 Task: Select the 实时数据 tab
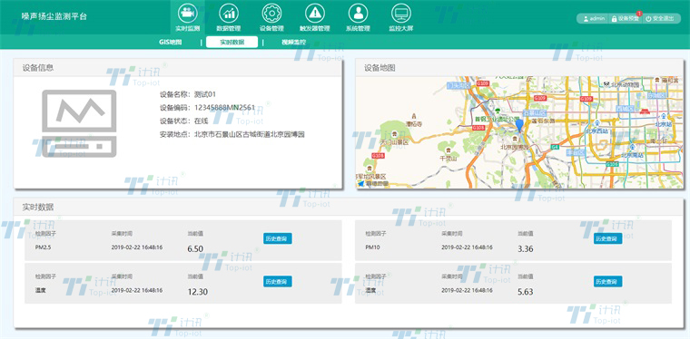click(232, 43)
